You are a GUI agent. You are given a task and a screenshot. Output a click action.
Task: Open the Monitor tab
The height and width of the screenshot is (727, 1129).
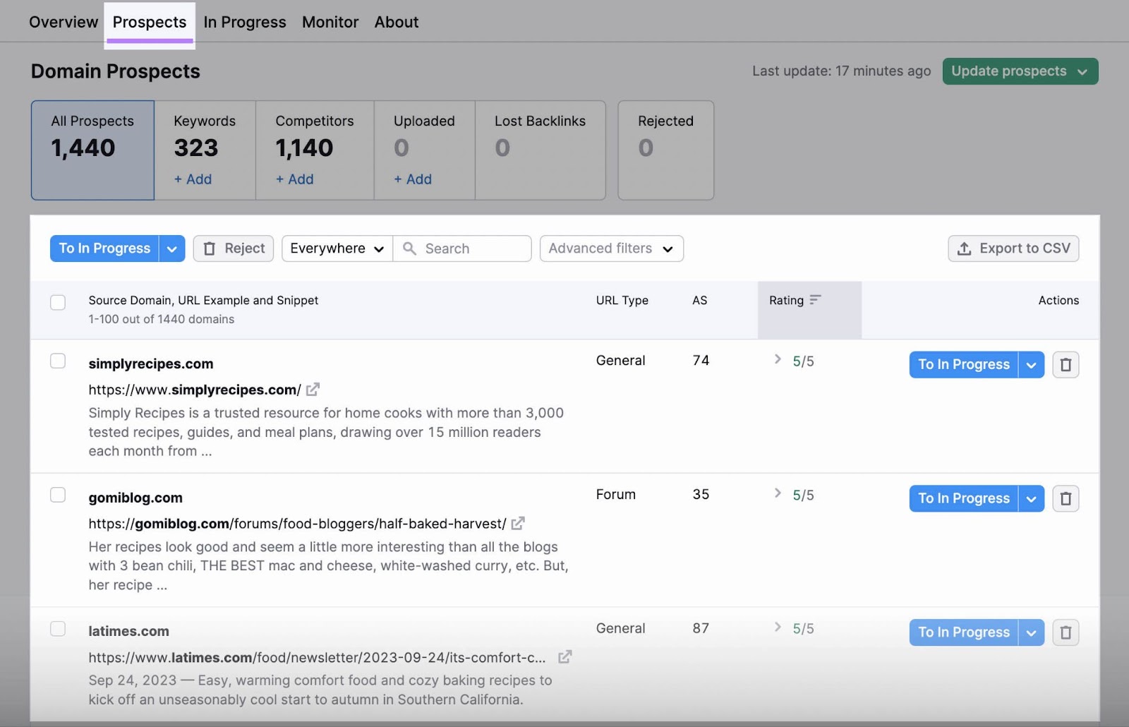(x=330, y=22)
